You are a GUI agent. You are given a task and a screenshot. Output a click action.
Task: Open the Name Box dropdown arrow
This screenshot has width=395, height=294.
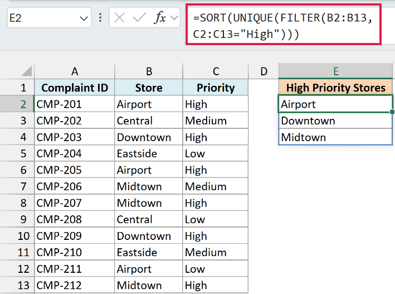point(84,18)
